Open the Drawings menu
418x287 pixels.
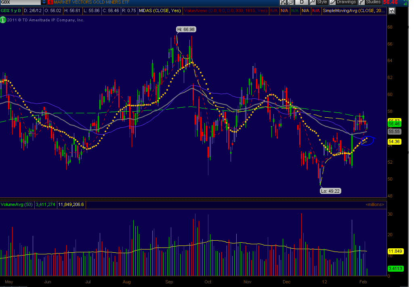point(343,2)
